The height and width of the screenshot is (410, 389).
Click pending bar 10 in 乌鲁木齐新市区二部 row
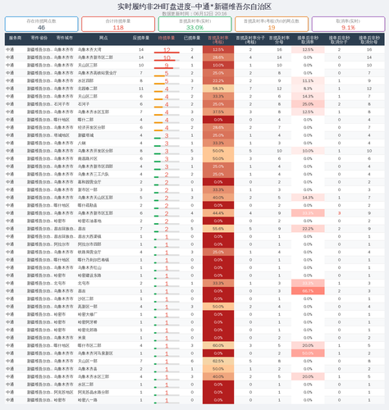pos(167,57)
